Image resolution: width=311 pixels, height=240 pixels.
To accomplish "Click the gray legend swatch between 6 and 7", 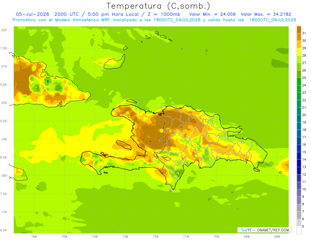I will tap(299, 215).
